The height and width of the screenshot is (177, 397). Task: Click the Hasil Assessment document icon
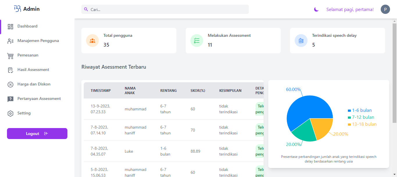point(10,70)
